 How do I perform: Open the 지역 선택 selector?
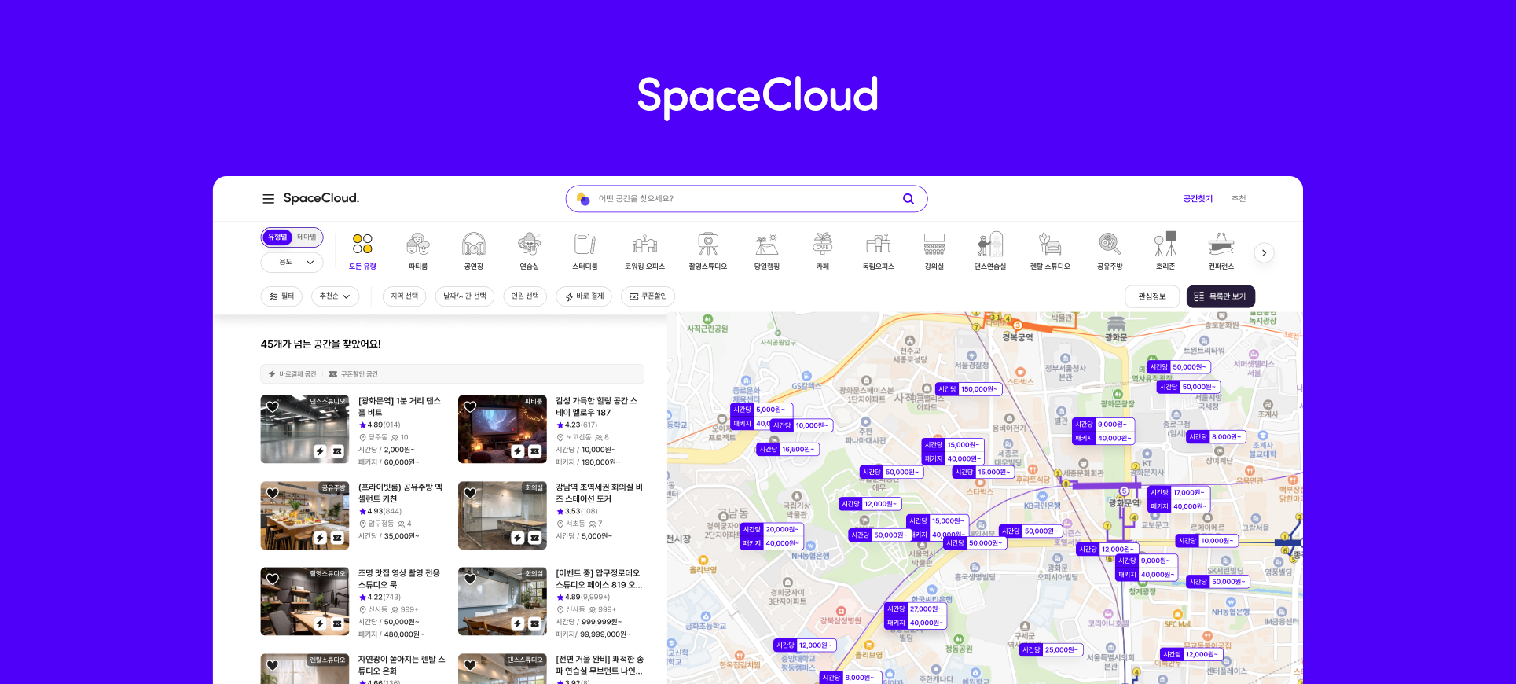(x=405, y=296)
